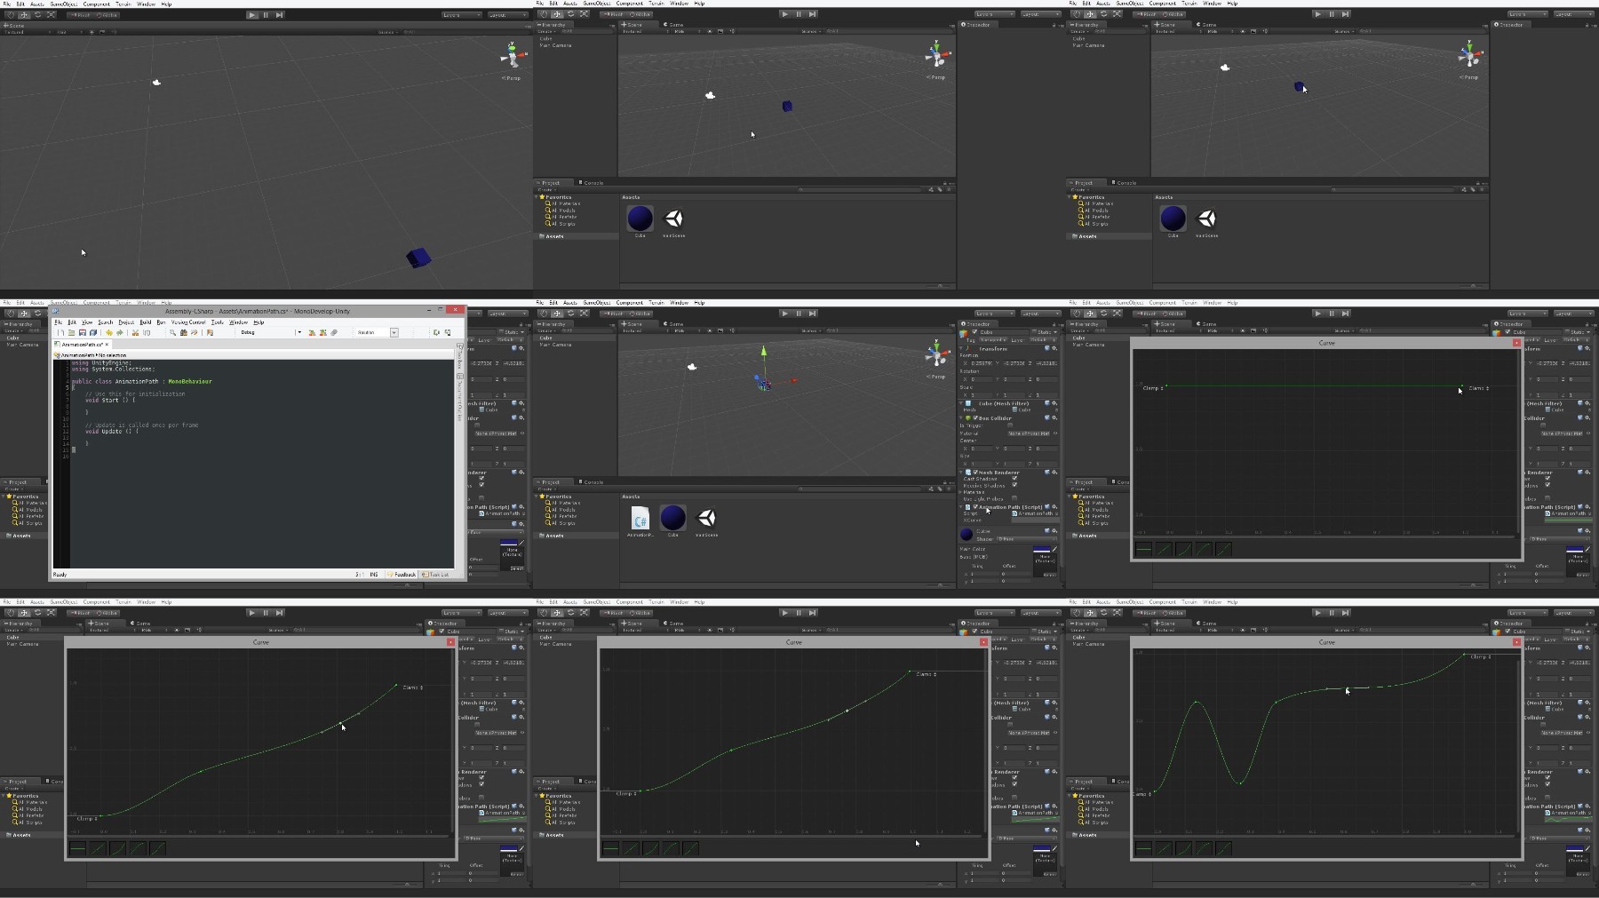Expand Materials foldout under Mesh Renderer
1599x898 pixels.
(962, 491)
